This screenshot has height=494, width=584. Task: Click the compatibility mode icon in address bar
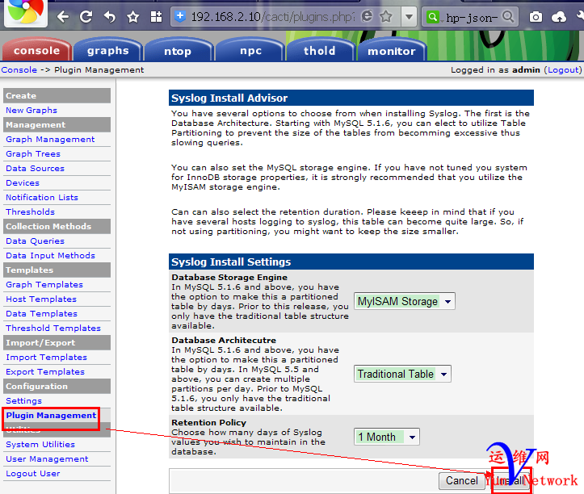point(368,16)
